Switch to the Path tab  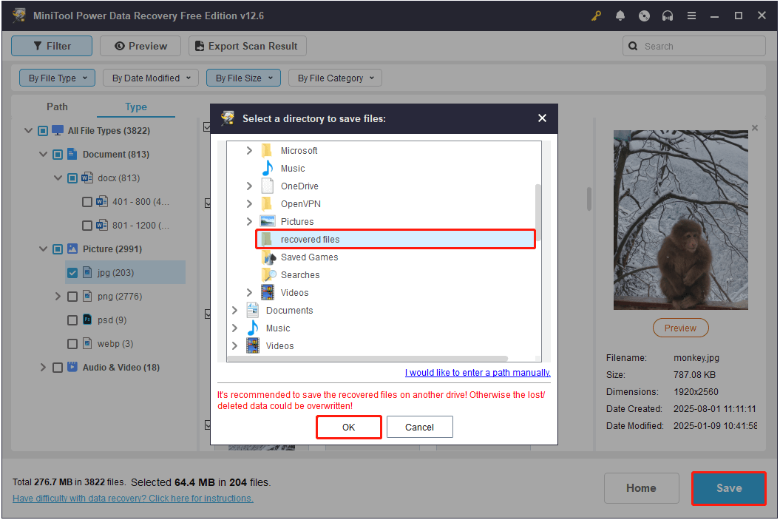point(57,107)
